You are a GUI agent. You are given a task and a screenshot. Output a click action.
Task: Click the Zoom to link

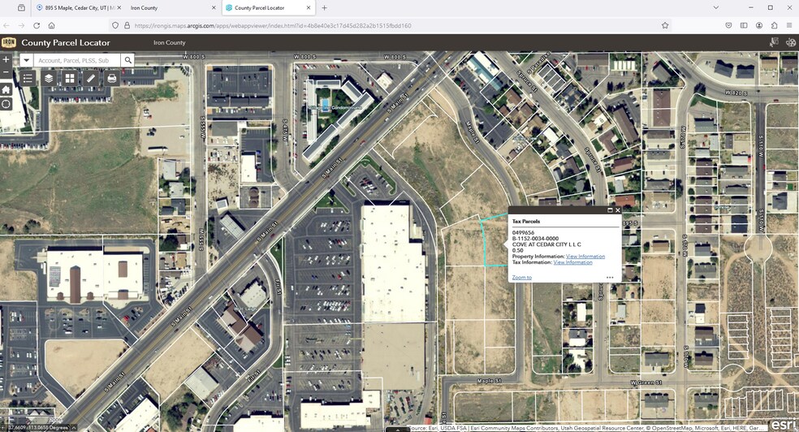(x=521, y=277)
